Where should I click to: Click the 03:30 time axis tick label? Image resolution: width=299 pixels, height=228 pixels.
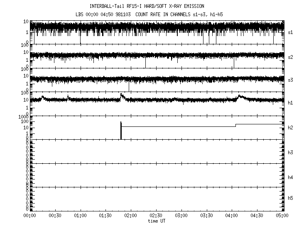[x=206, y=216]
